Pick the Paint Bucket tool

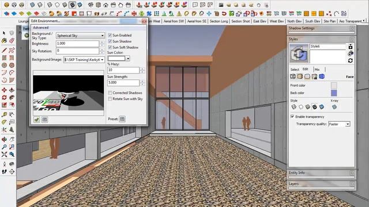pos(4,41)
